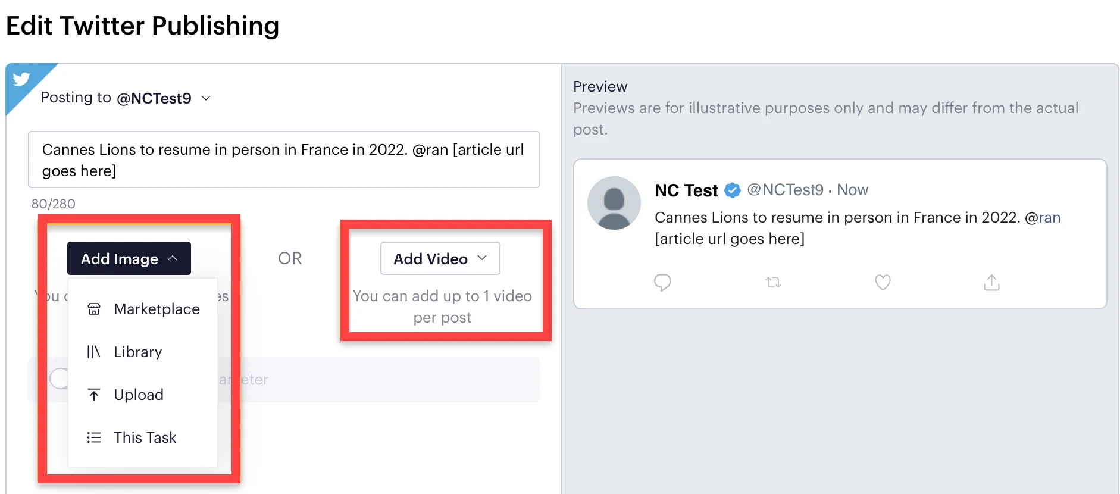Image resolution: width=1120 pixels, height=494 pixels.
Task: Click the verified badge beside NC Test
Action: click(x=733, y=190)
